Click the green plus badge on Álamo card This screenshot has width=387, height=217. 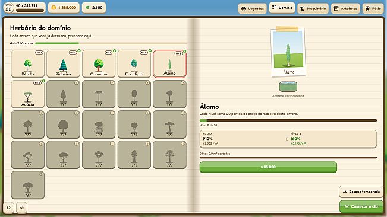click(185, 52)
